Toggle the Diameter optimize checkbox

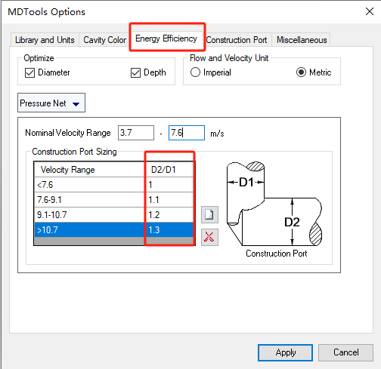(x=29, y=73)
